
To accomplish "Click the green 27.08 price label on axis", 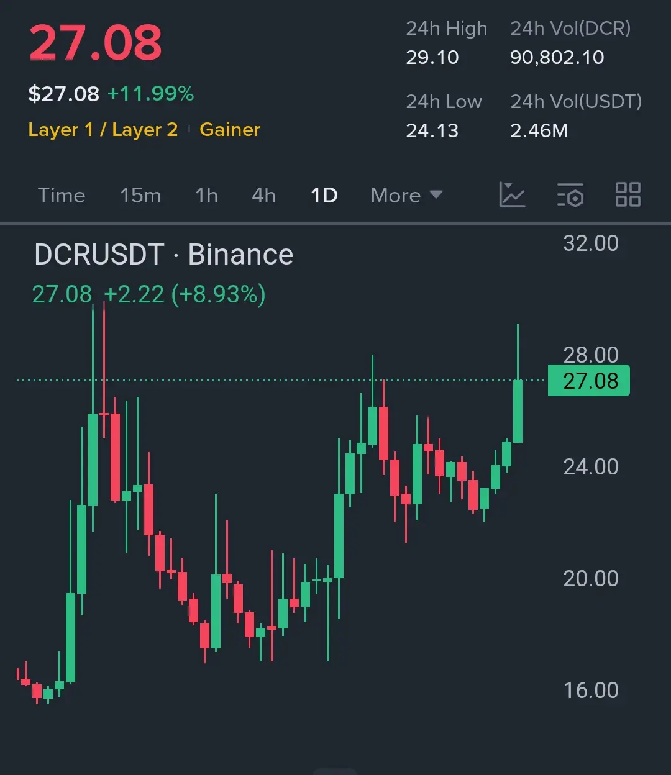I will [589, 381].
